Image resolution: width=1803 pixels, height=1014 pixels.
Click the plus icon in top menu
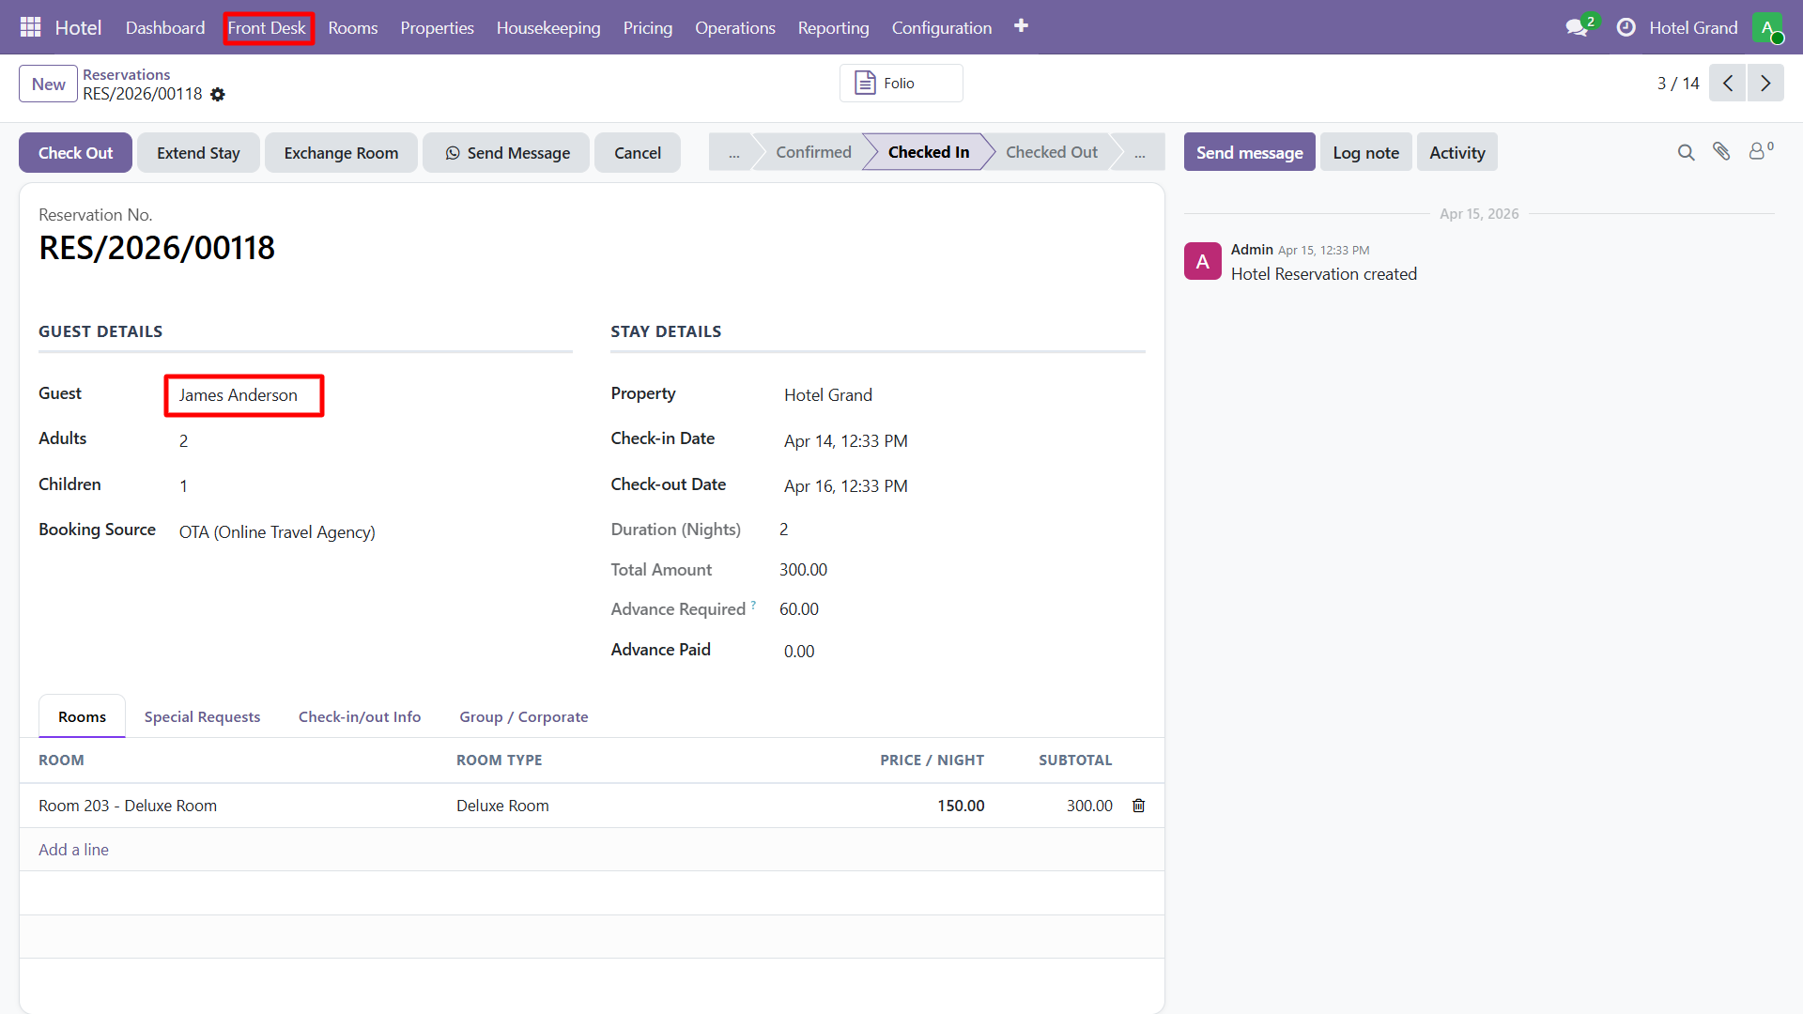(1021, 26)
